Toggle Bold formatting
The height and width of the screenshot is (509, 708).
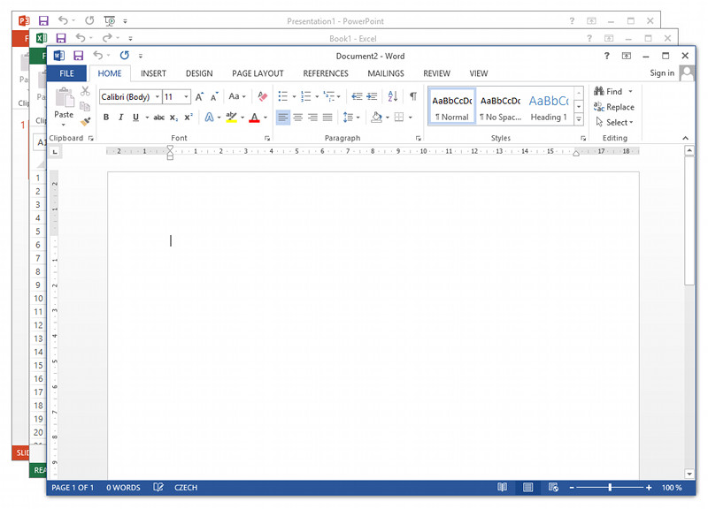click(106, 118)
